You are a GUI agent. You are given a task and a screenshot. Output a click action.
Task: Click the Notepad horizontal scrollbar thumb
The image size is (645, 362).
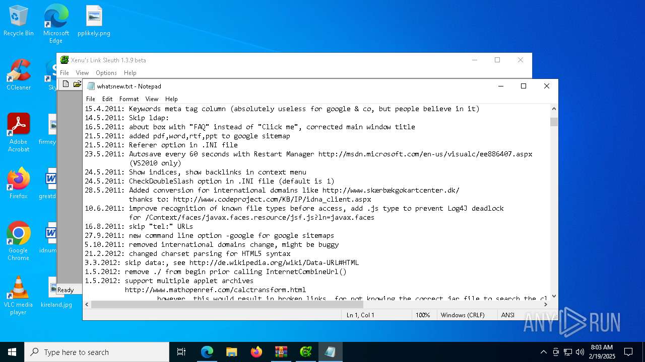point(227,304)
